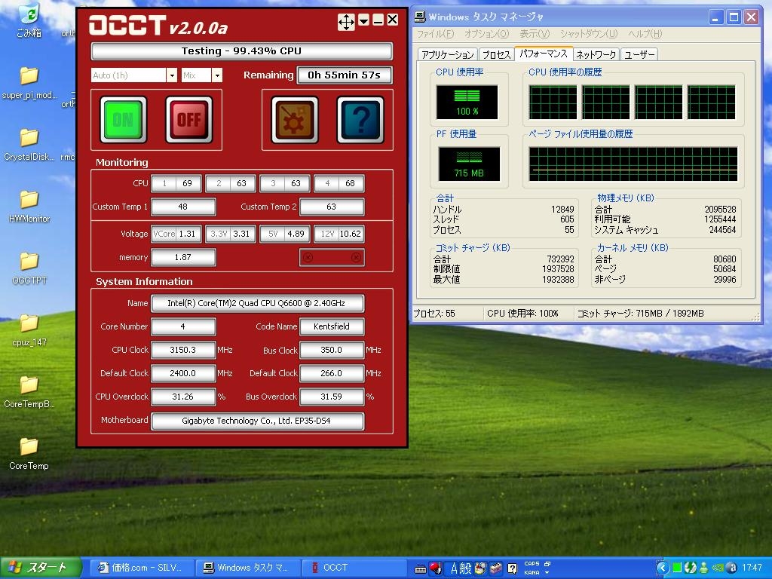The image size is (772, 579).
Task: Click the 'A' input mode icon
Action: click(x=455, y=568)
